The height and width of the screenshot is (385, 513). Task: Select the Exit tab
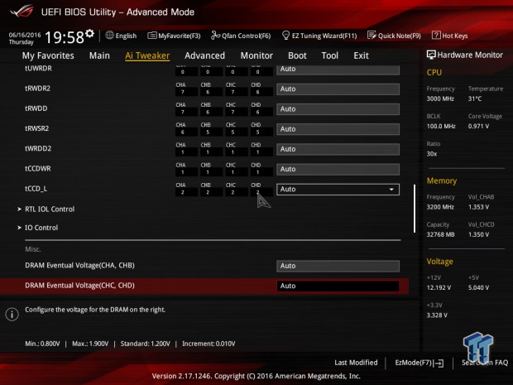(x=362, y=55)
